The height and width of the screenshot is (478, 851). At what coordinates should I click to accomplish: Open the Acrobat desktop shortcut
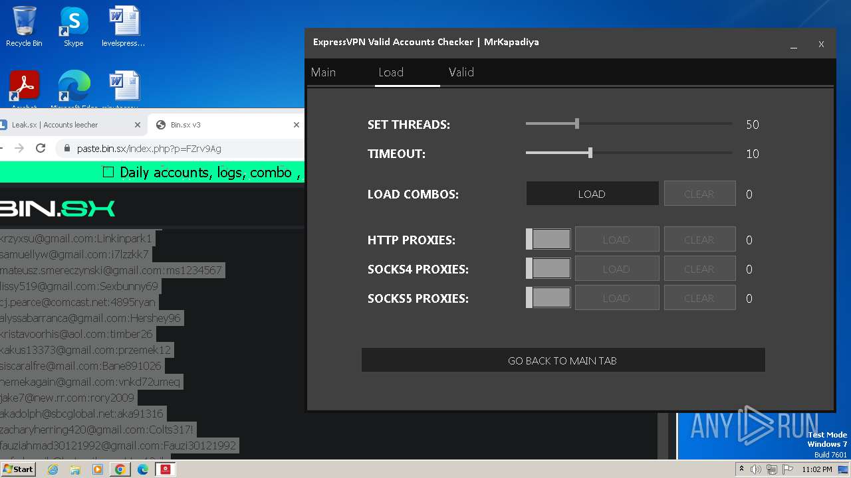(x=24, y=90)
